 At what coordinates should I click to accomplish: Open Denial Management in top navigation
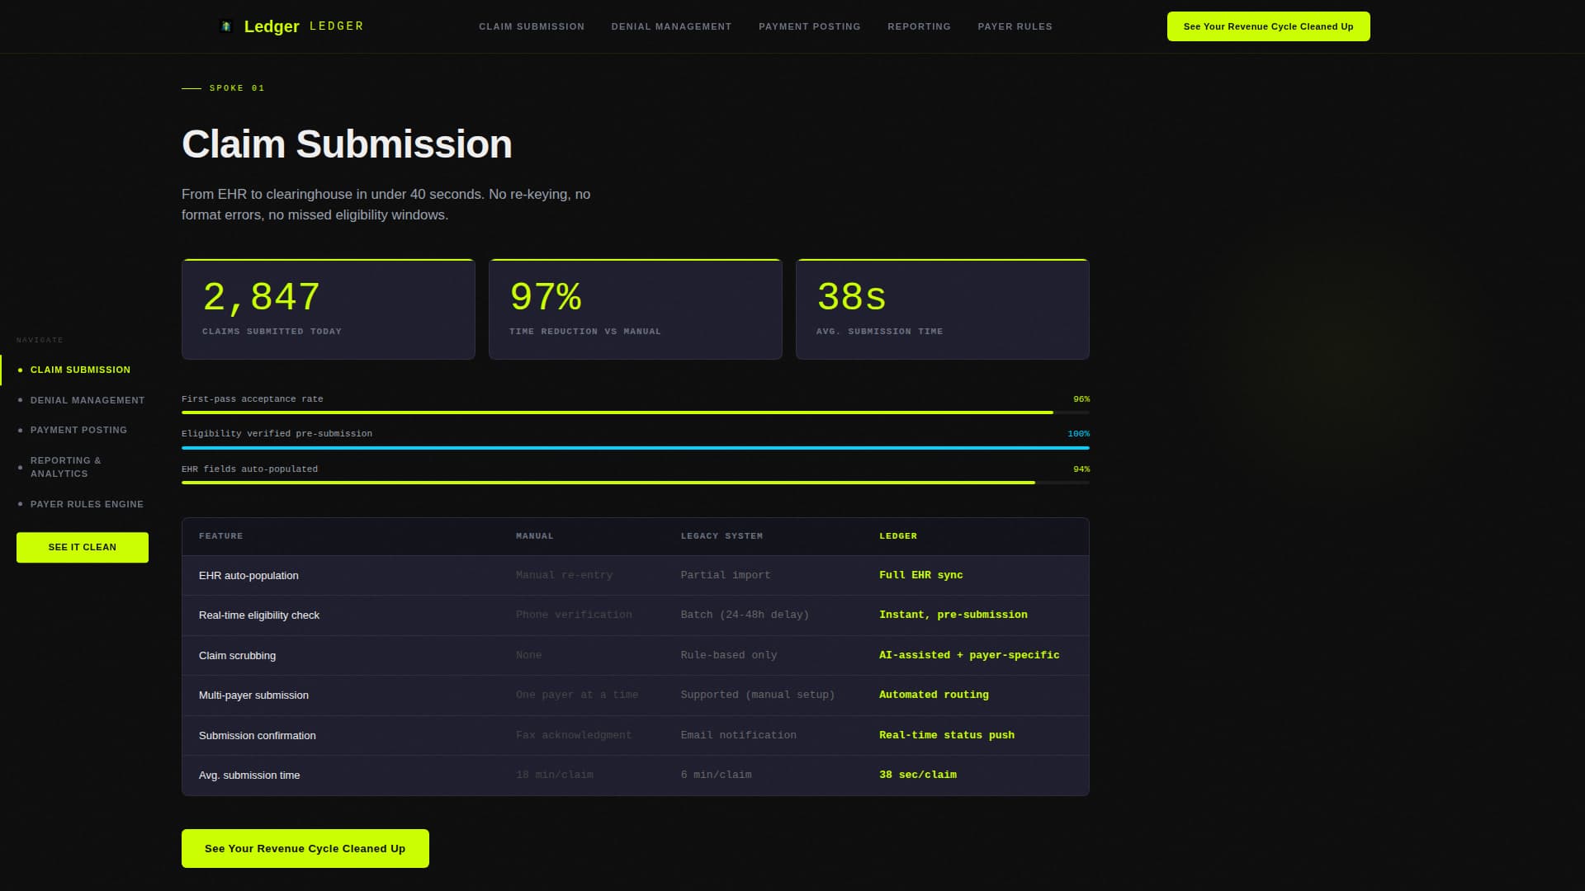click(x=671, y=26)
